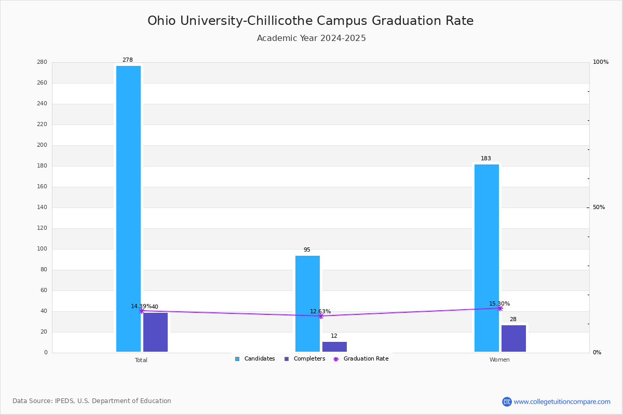Toggle the Graduation Rate legend item
Screen dimensions: 623x415
click(x=361, y=359)
